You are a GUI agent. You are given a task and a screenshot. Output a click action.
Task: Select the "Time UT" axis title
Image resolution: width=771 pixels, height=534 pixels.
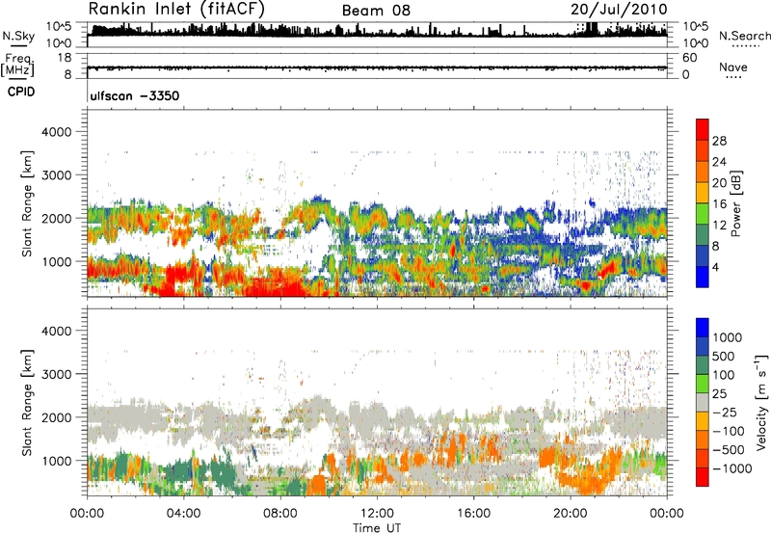click(x=377, y=527)
